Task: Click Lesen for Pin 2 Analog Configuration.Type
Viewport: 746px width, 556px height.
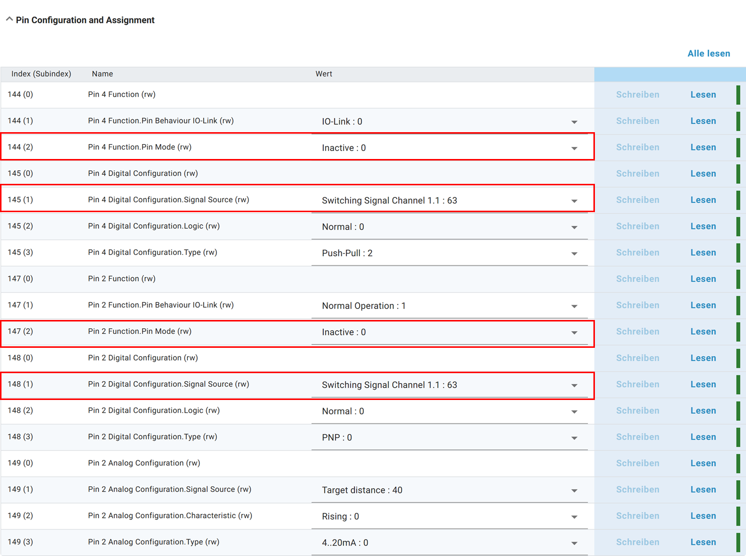Action: point(703,543)
